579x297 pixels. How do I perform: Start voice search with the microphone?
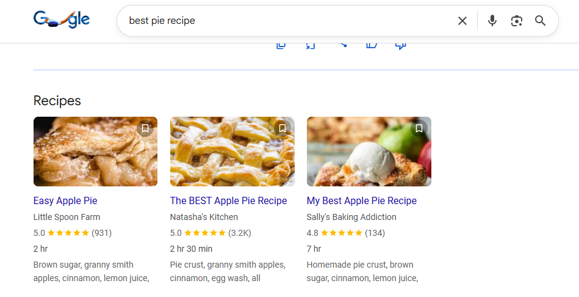(492, 21)
